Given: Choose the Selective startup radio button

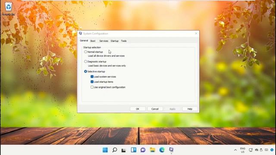Looking at the screenshot, I should [85, 71].
